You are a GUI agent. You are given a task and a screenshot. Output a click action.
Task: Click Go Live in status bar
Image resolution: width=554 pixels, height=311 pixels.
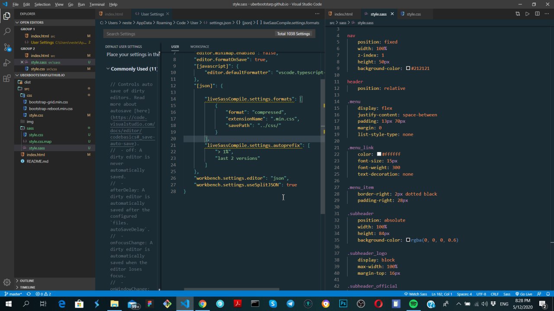tap(523, 294)
